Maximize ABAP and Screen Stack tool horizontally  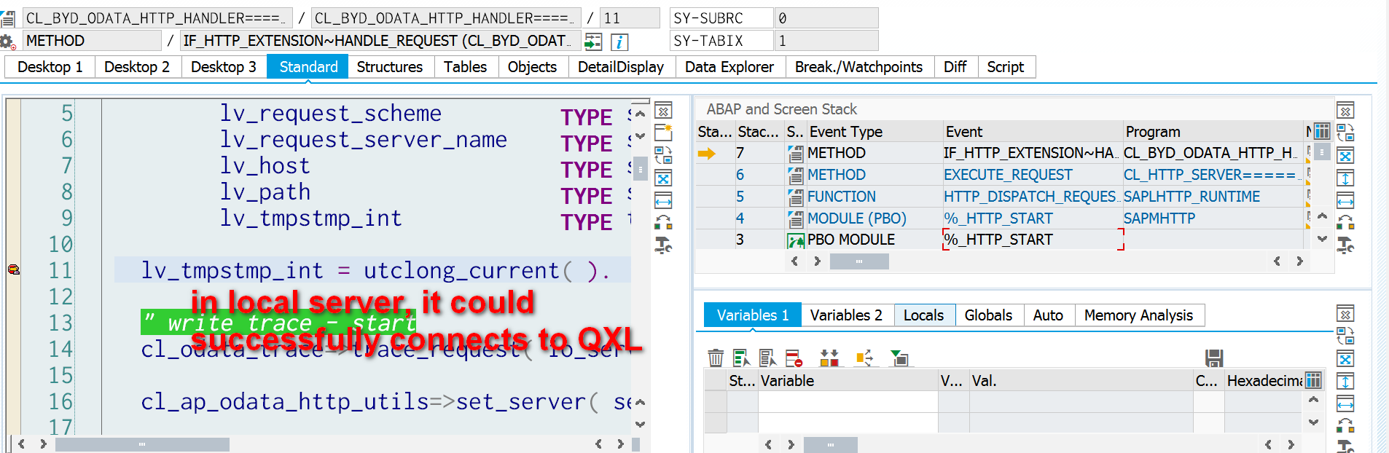[1345, 200]
